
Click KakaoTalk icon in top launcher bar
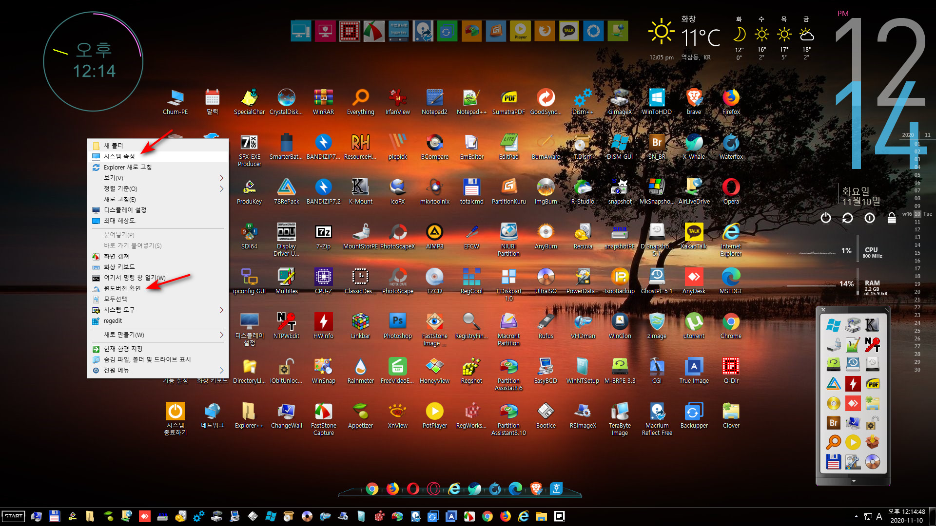569,31
